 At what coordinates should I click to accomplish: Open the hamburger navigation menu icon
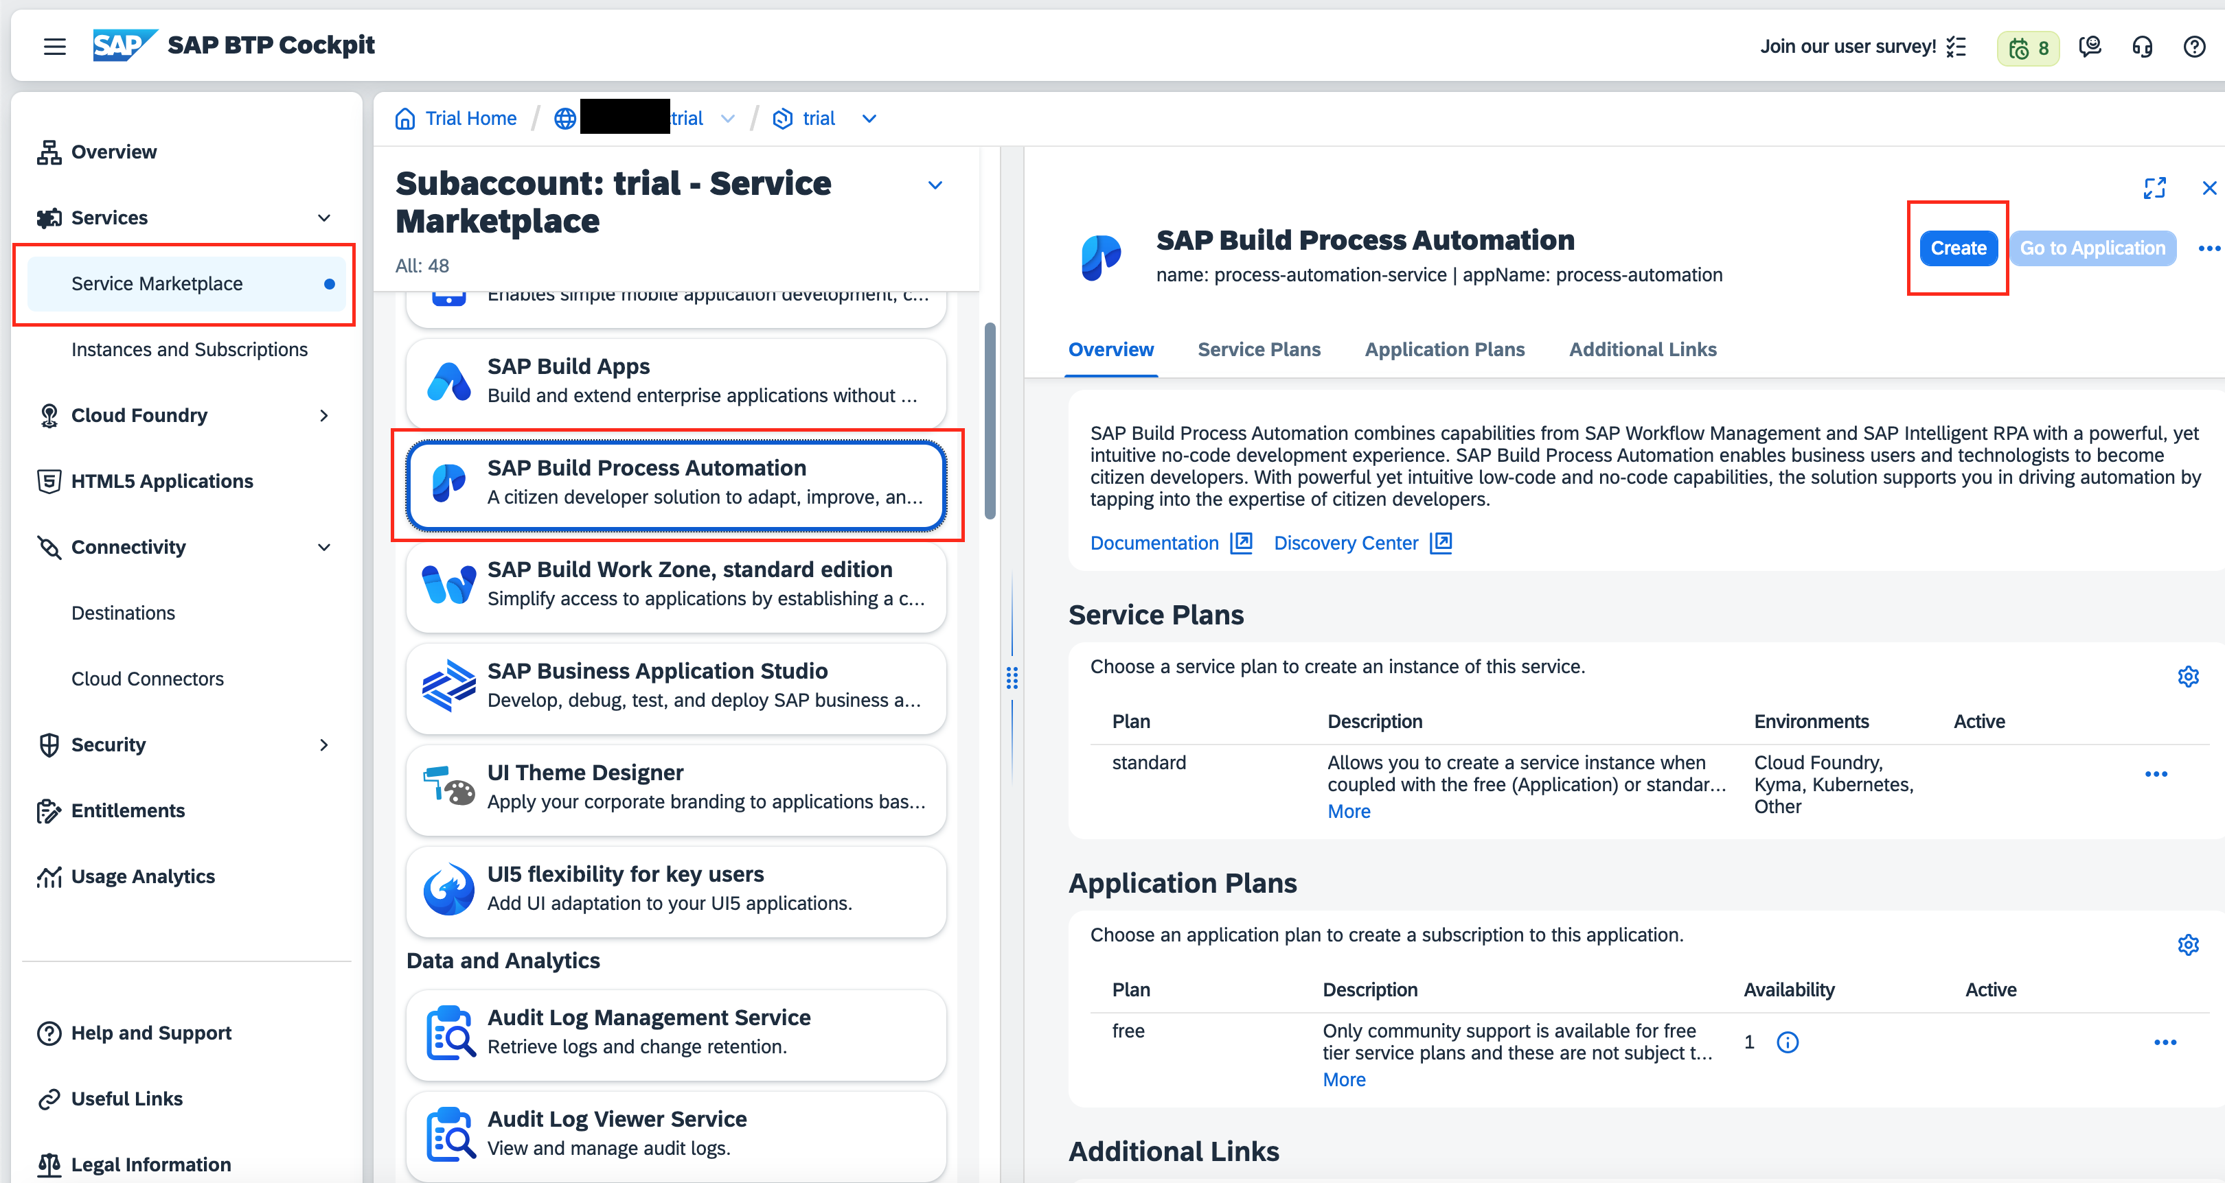tap(54, 47)
